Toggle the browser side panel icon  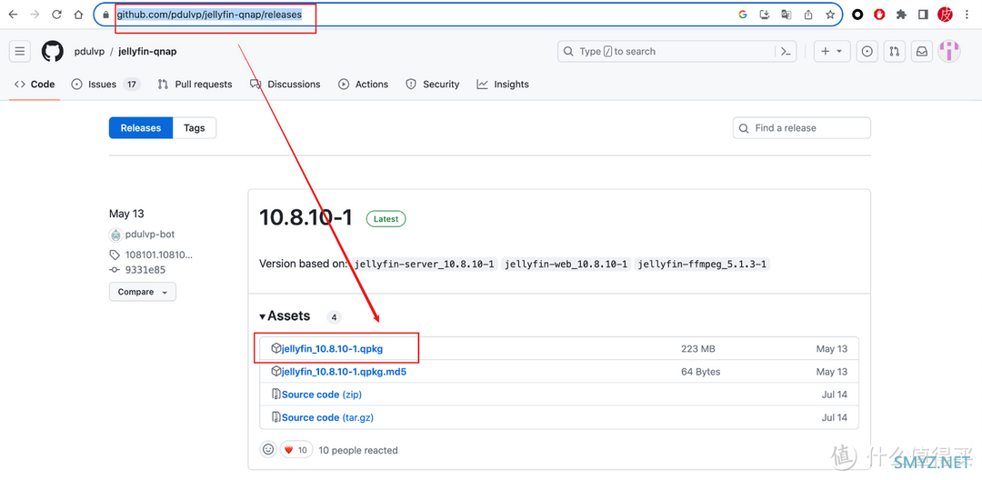pyautogui.click(x=923, y=15)
